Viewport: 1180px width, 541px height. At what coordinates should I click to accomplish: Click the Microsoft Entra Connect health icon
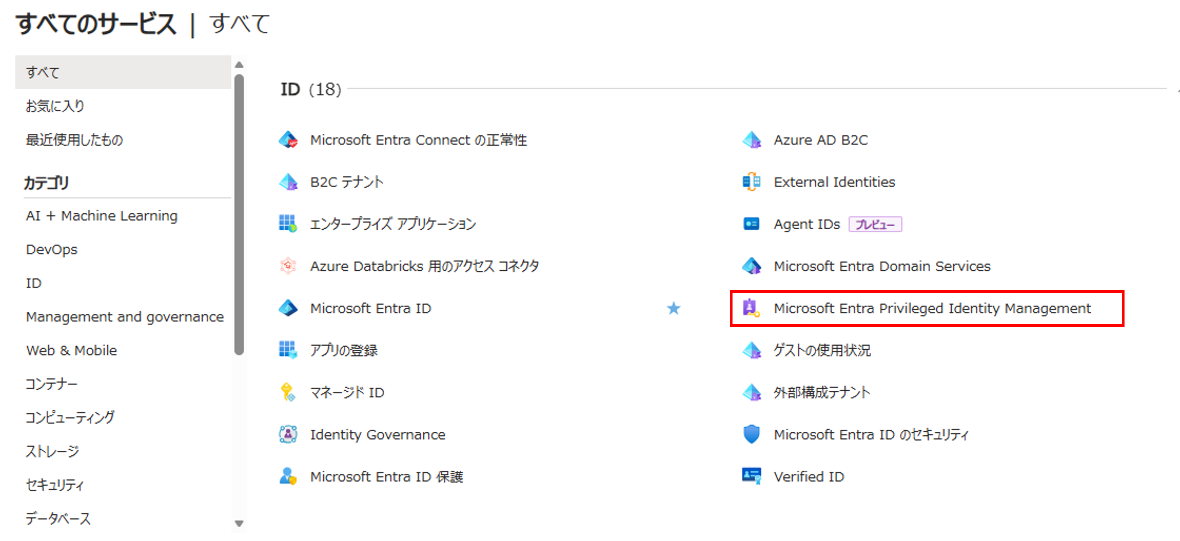click(288, 140)
